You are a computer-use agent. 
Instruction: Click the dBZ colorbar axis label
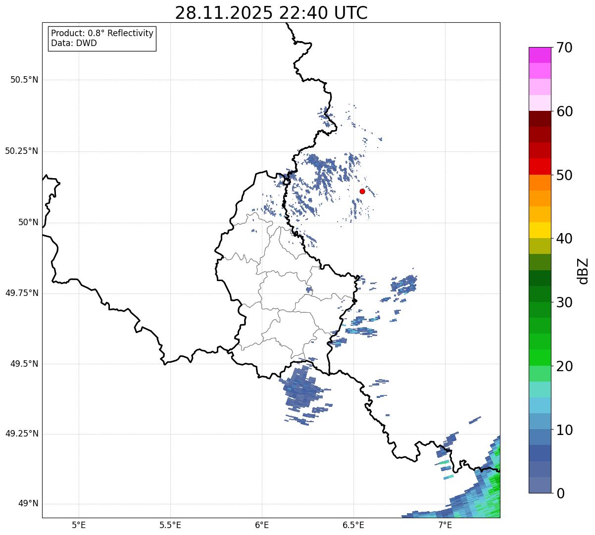(x=584, y=270)
